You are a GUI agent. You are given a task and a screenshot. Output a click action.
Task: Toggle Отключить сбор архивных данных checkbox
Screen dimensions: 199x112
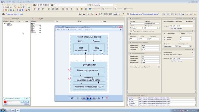(x=192, y=55)
